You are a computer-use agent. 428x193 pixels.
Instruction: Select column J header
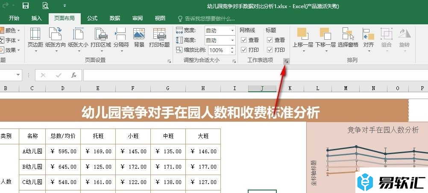[262, 88]
